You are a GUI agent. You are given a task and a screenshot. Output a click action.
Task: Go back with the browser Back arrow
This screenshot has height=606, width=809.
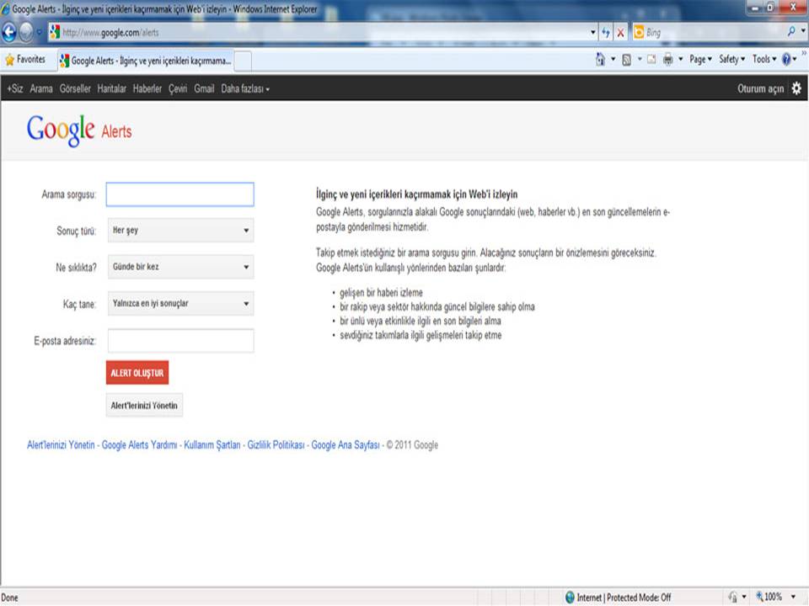9,33
